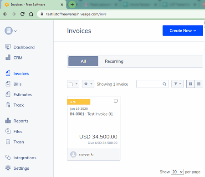Image resolution: width=205 pixels, height=177 pixels.
Task: Check the IN-0001 invoice card checkbox
Action: coord(116,101)
